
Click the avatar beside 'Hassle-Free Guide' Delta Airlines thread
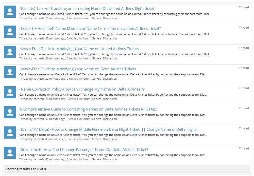10,72
